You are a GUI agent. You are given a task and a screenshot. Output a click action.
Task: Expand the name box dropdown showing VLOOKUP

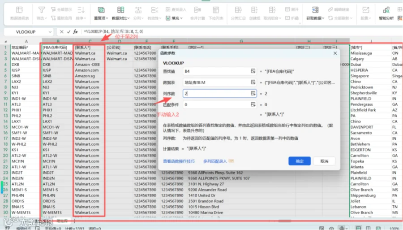(x=50, y=32)
